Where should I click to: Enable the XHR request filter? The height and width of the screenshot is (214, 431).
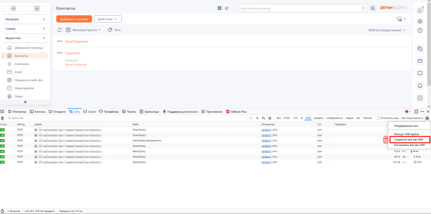point(309,118)
